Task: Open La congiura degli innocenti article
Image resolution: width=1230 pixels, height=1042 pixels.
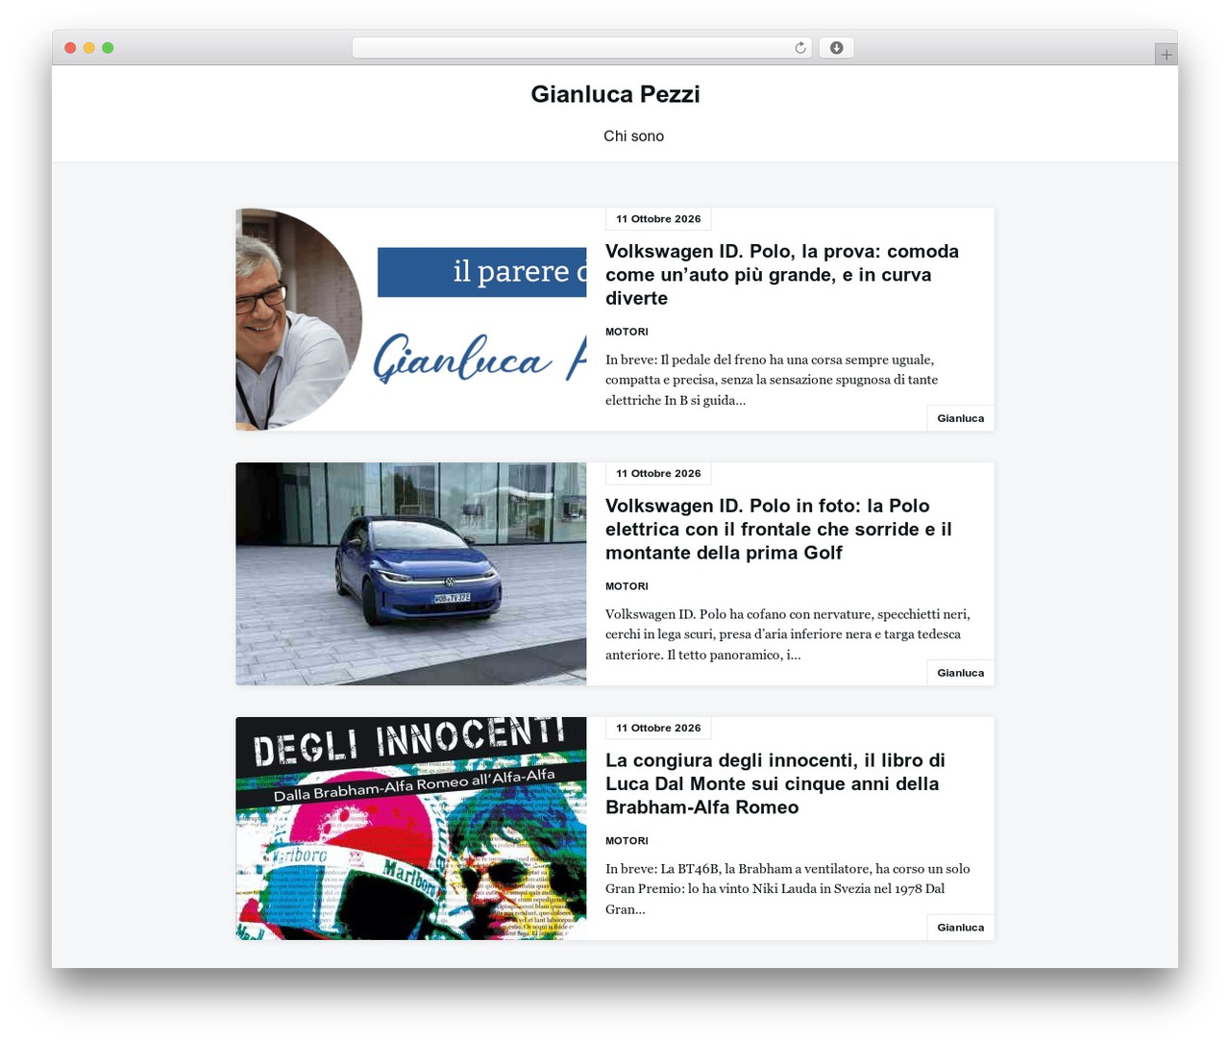Action: pyautogui.click(x=775, y=784)
